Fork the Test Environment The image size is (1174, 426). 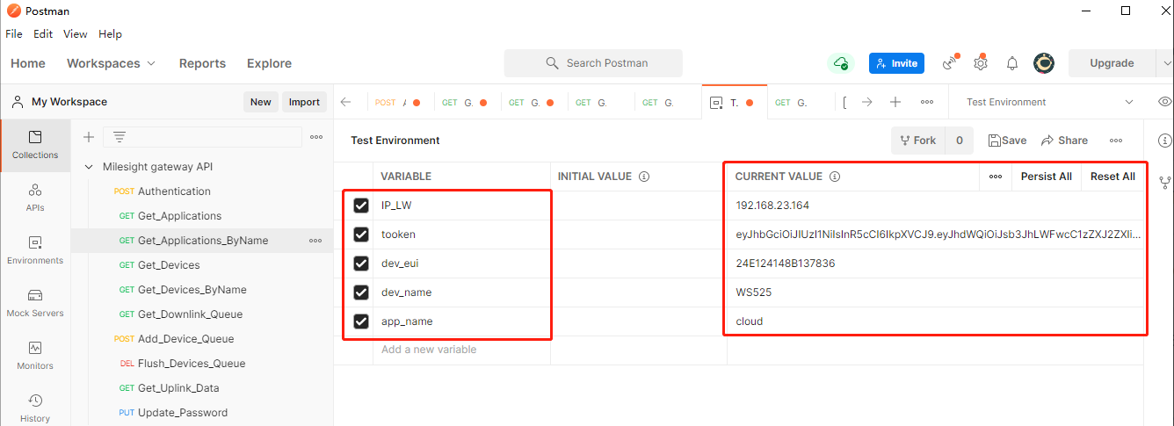click(x=918, y=141)
